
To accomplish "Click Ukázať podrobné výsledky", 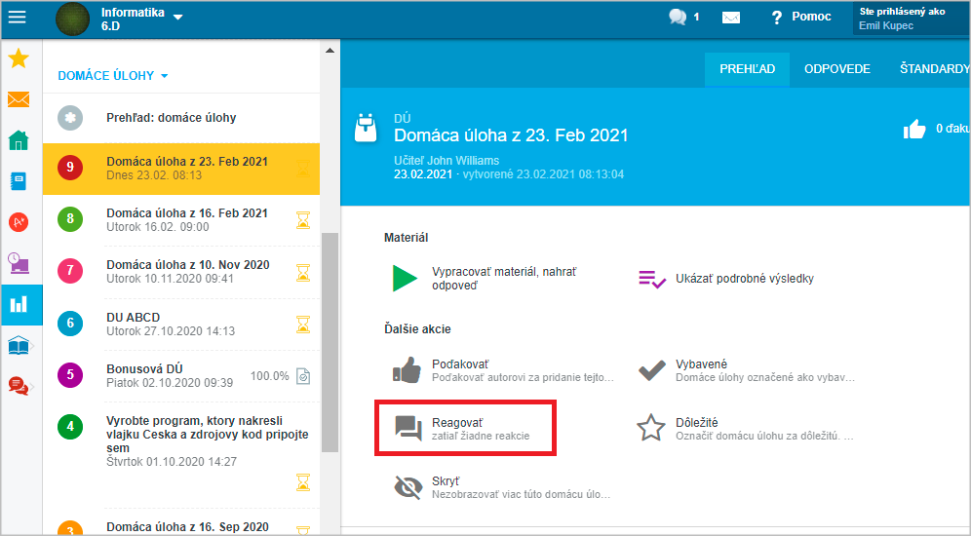I will (x=726, y=279).
